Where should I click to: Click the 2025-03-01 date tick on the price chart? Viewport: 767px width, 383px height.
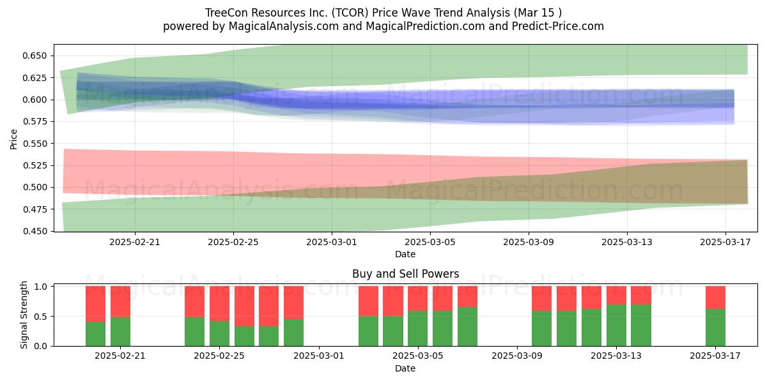(332, 242)
